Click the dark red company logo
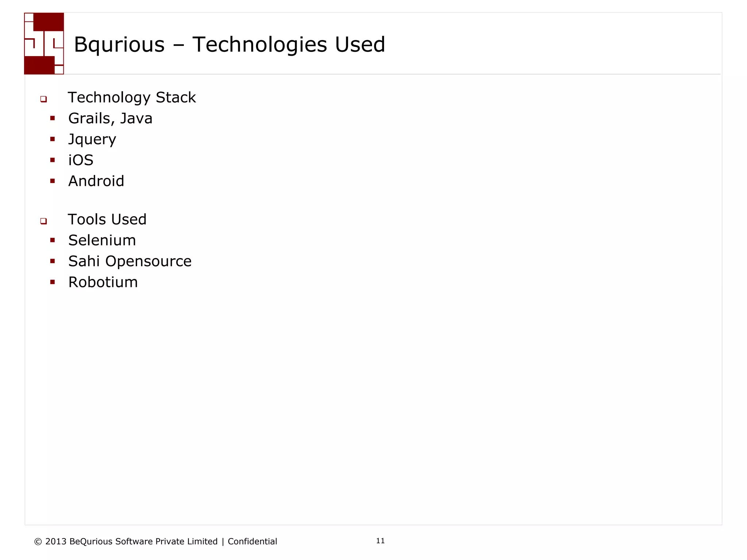747x560 pixels. coord(44,43)
